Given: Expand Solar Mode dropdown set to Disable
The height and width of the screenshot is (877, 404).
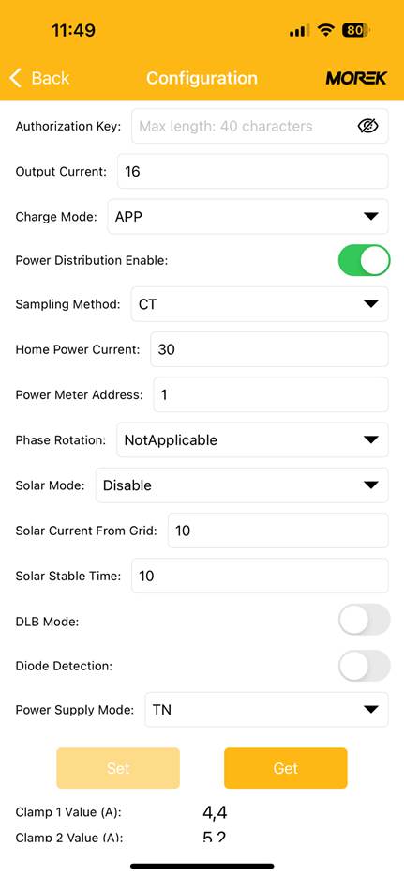Looking at the screenshot, I should tap(242, 485).
